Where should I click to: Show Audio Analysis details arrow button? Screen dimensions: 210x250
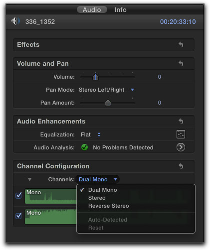(181, 147)
